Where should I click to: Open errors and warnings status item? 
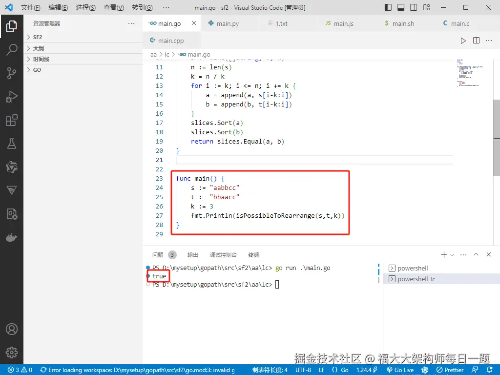click(x=20, y=370)
